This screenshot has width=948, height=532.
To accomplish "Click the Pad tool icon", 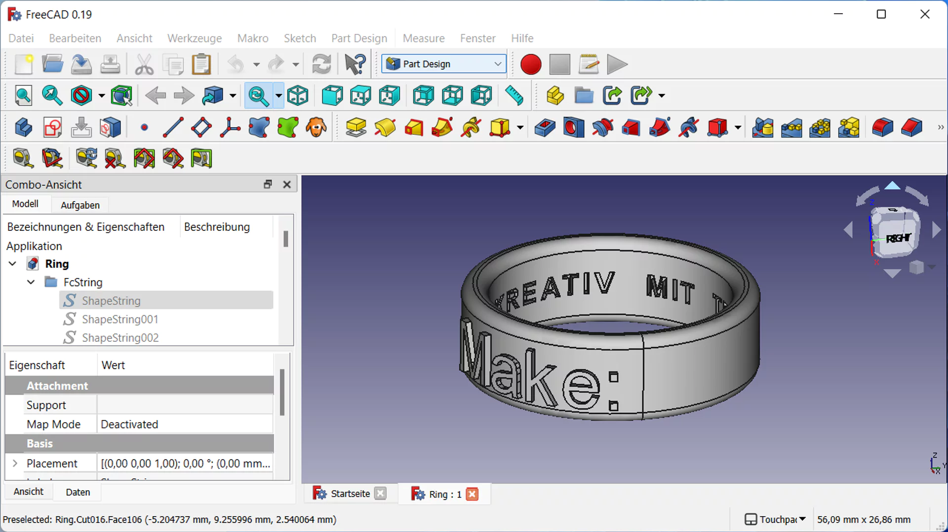I will [x=355, y=128].
